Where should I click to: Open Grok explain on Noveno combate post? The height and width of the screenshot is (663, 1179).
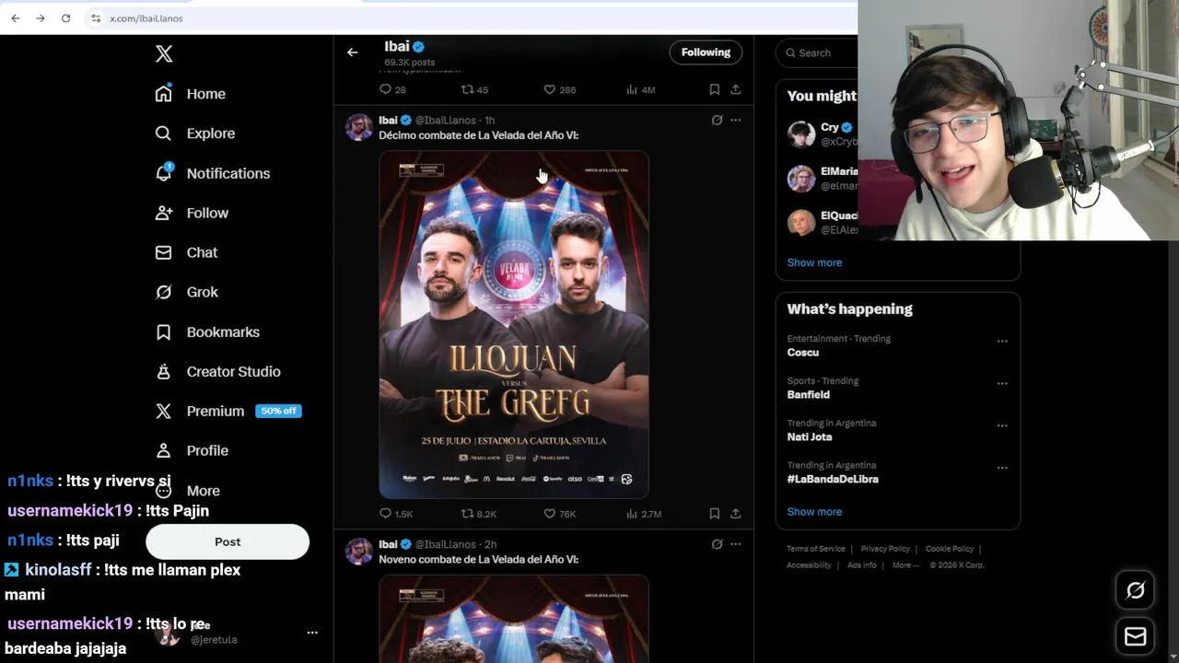click(x=717, y=544)
